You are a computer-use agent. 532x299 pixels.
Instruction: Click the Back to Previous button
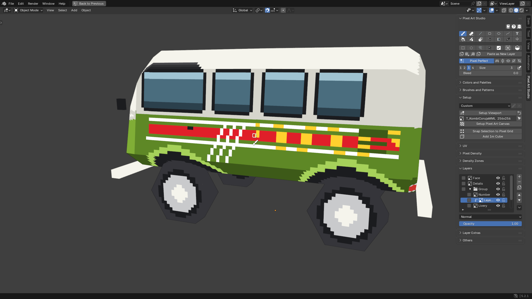point(89,4)
